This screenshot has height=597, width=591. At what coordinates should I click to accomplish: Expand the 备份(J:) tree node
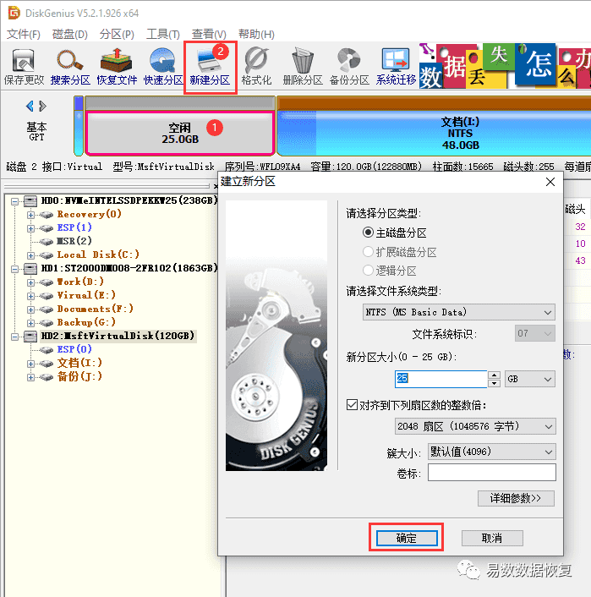tap(30, 377)
